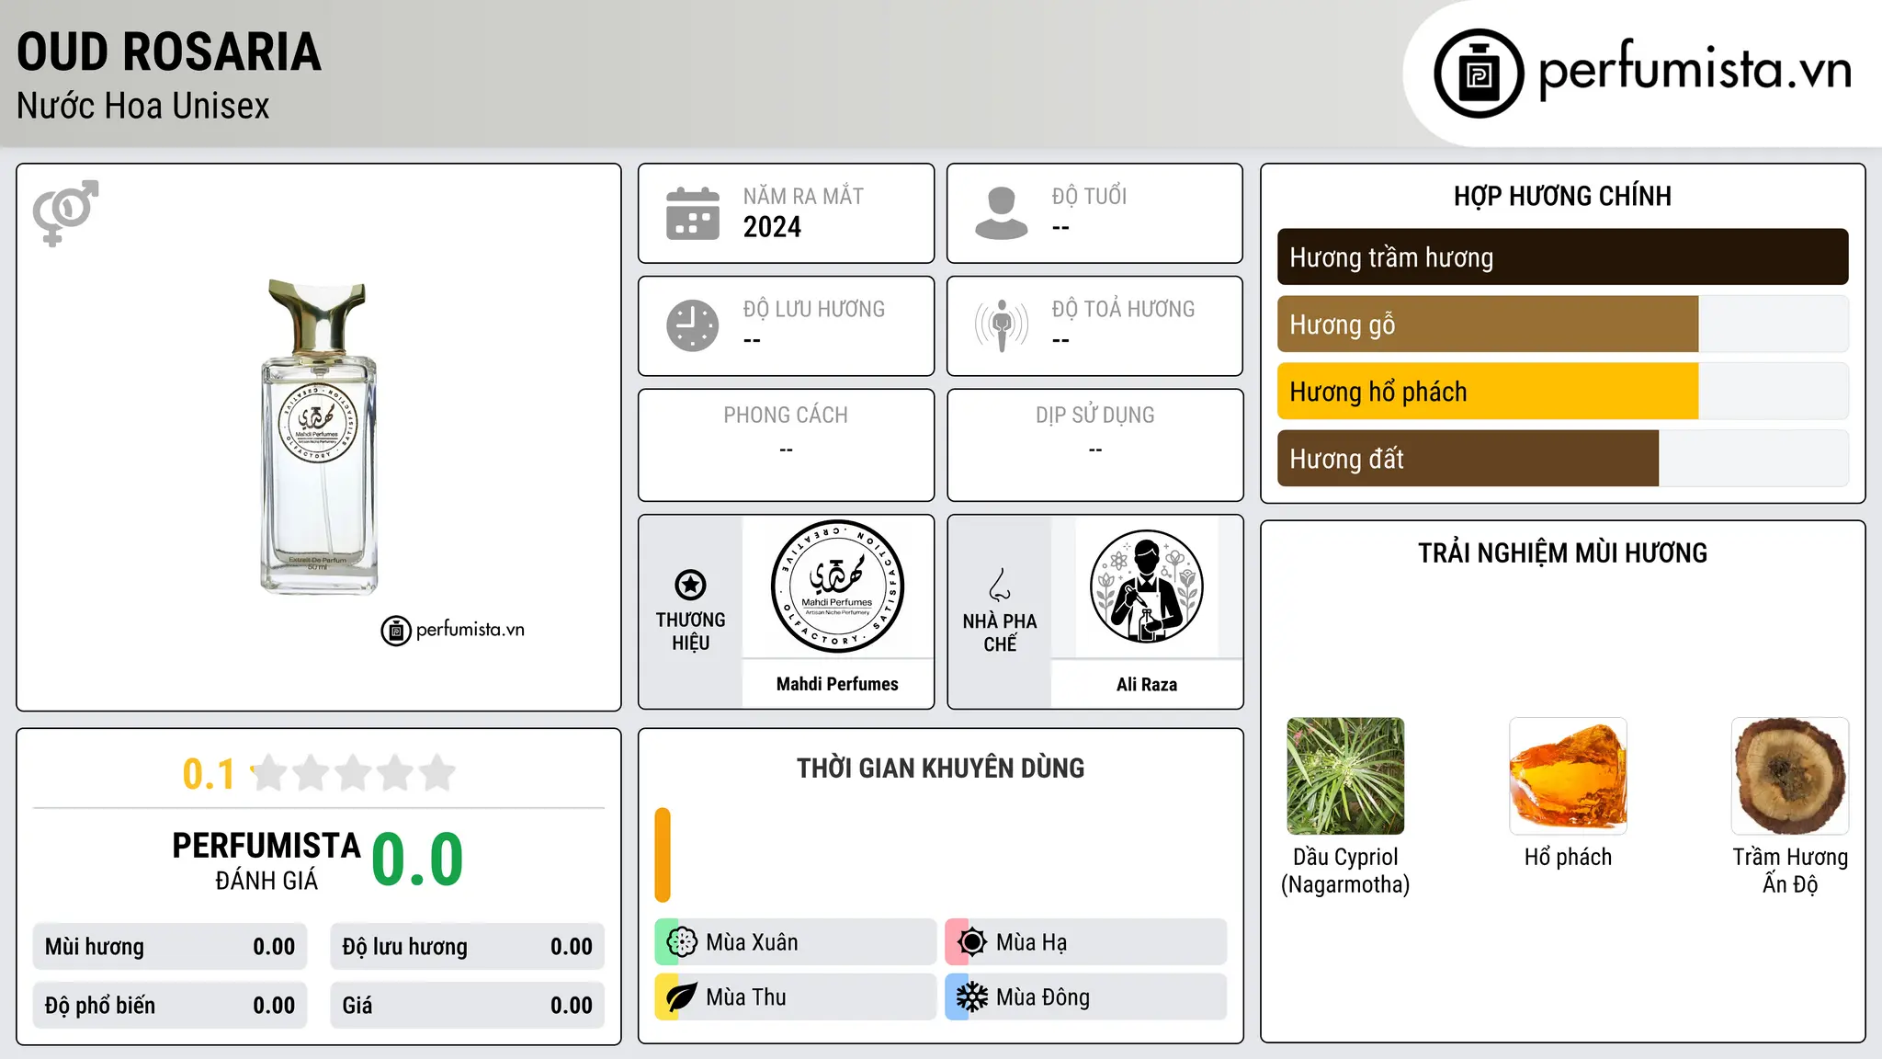The width and height of the screenshot is (1882, 1059).
Task: Click the perfumista.vn site name in the header
Action: coord(1695,70)
